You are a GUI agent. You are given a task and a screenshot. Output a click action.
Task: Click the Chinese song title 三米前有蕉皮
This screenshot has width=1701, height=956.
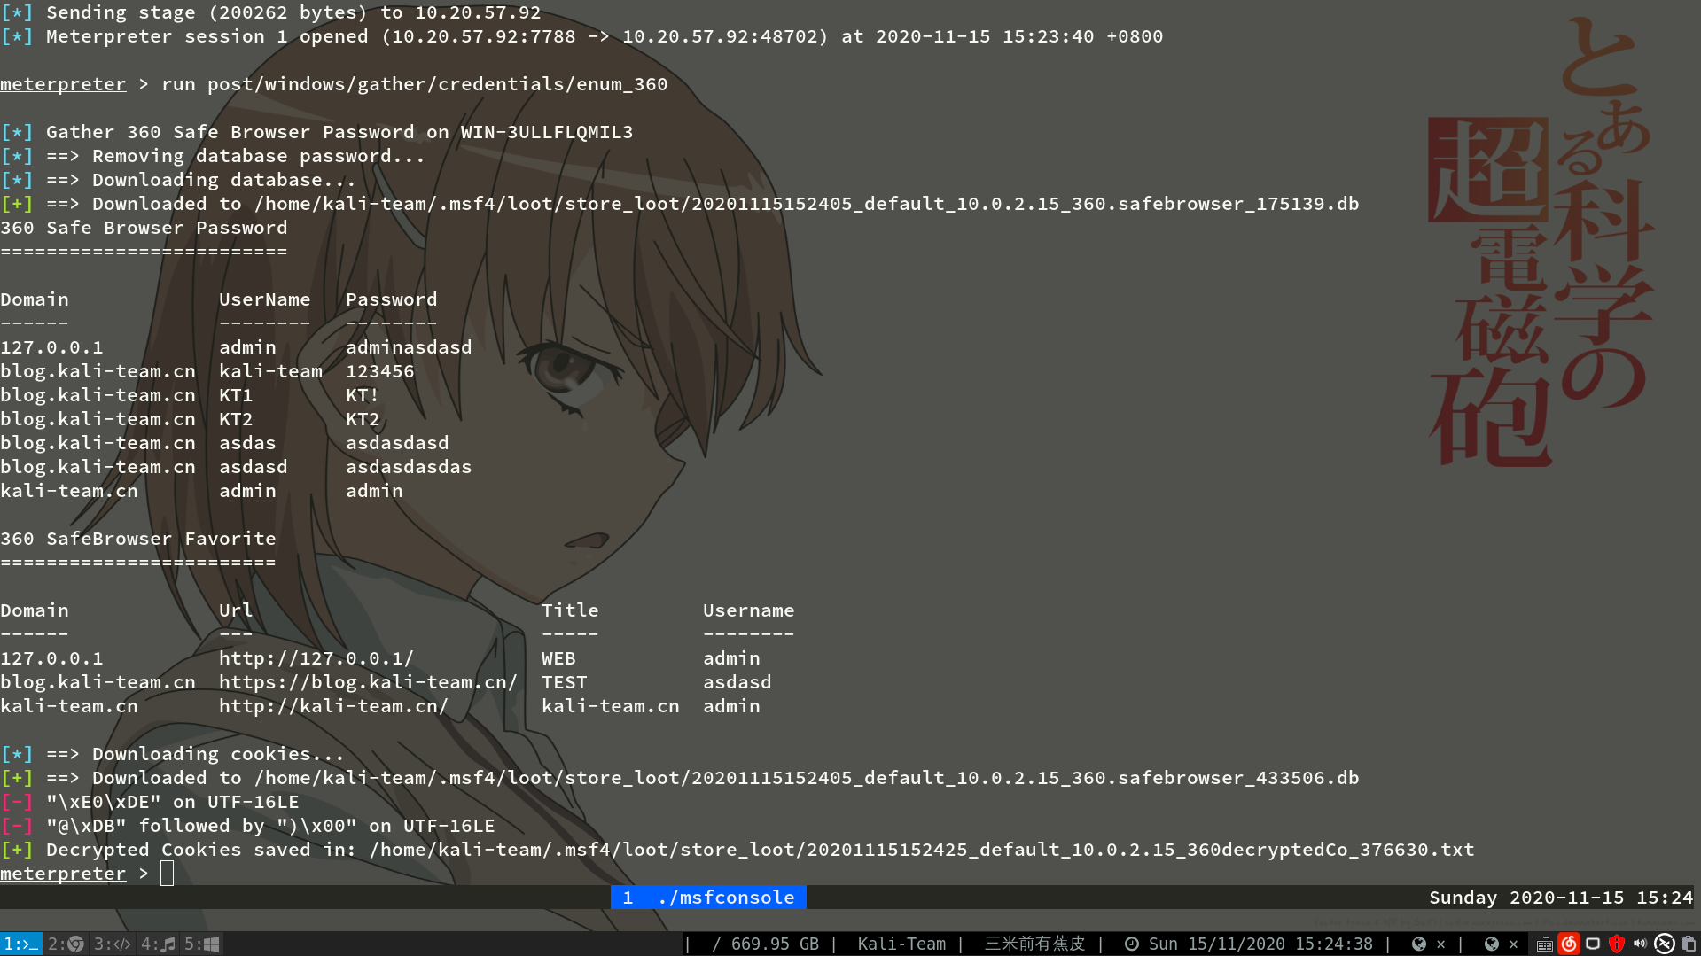[1034, 944]
